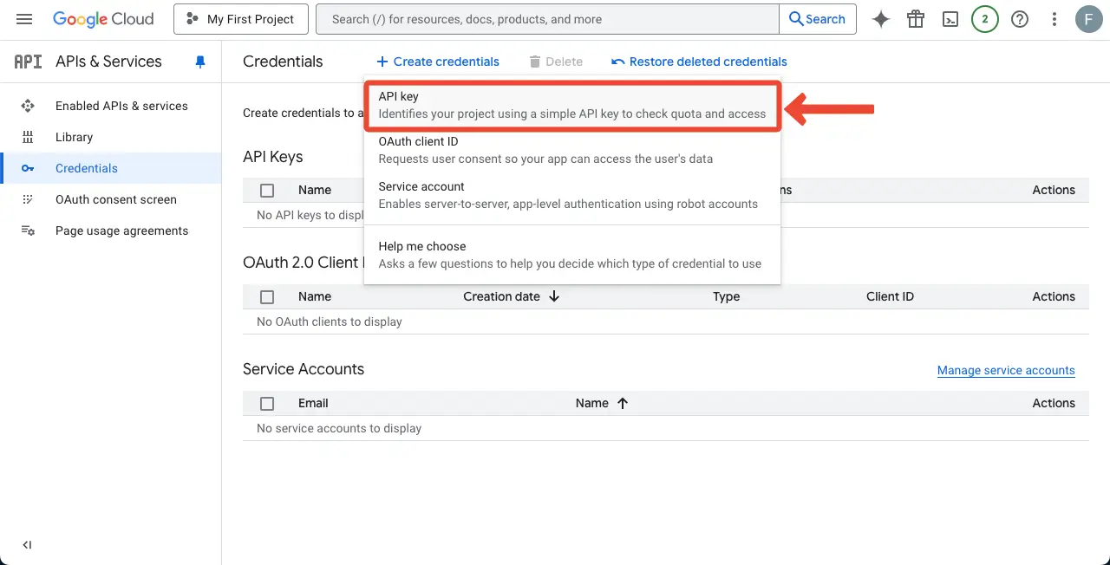Click the Gemini sparkle icon
Screen dimensions: 1110x565
(881, 19)
